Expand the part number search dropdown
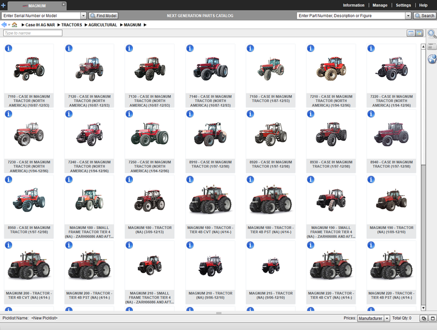The image size is (437, 330). coord(408,16)
